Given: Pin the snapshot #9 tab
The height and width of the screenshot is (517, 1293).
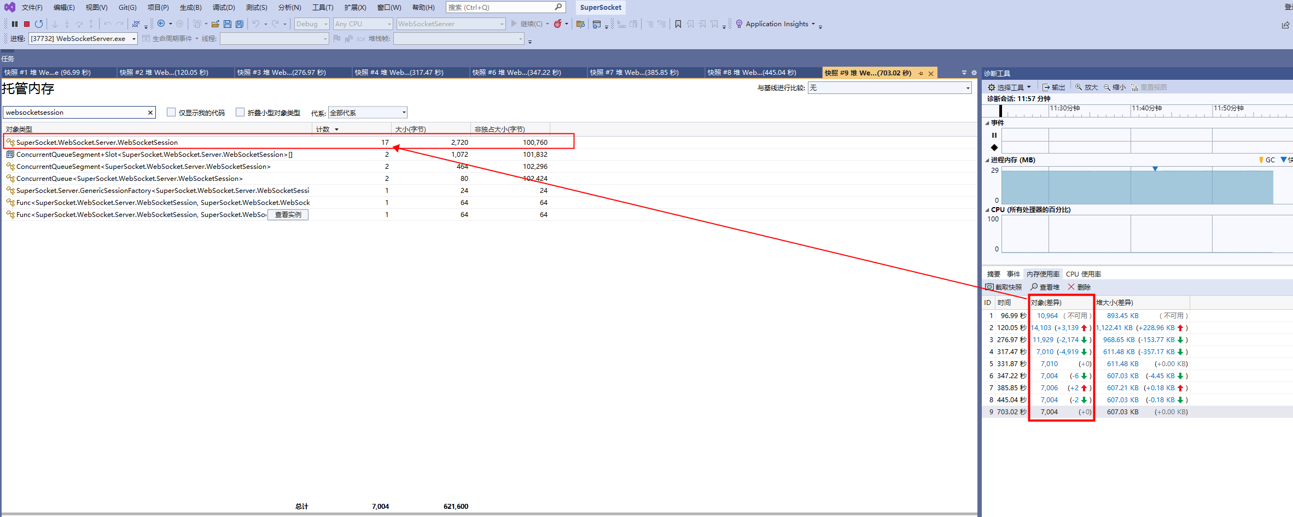Looking at the screenshot, I should point(921,73).
